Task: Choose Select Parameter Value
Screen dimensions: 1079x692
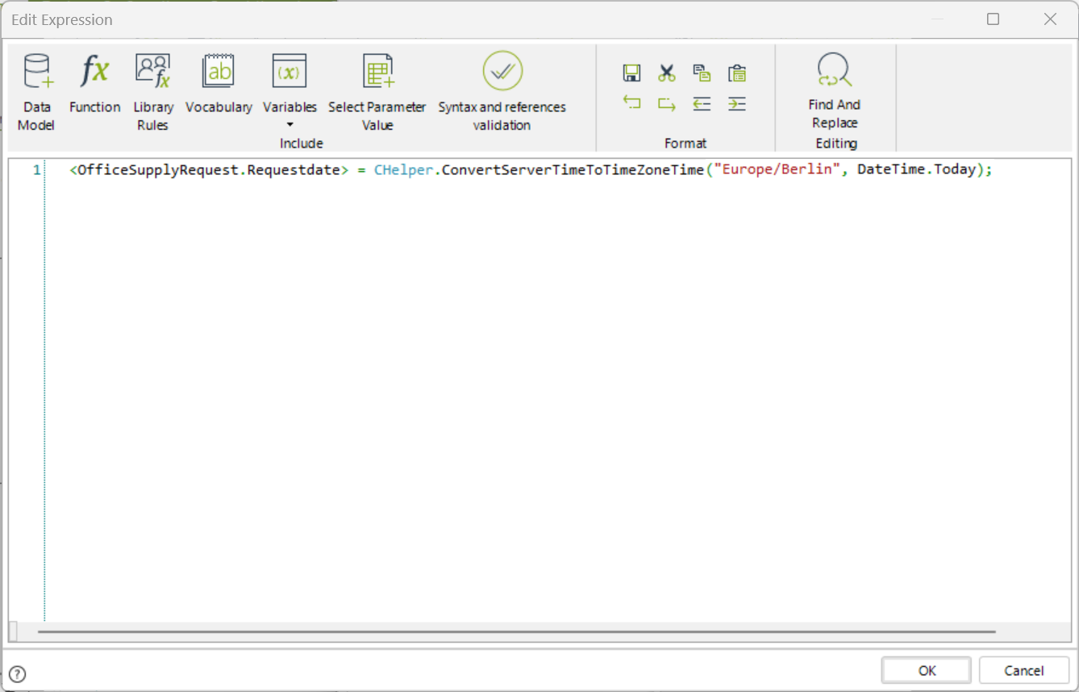Action: [x=377, y=90]
